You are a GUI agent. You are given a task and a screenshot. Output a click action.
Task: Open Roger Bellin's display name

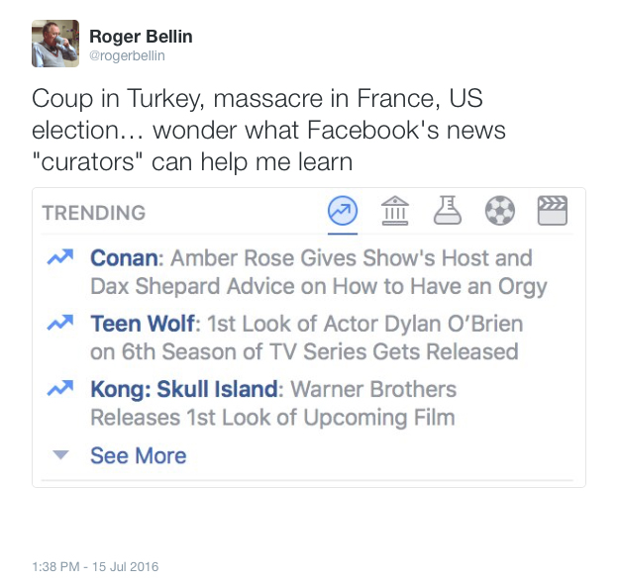(141, 37)
